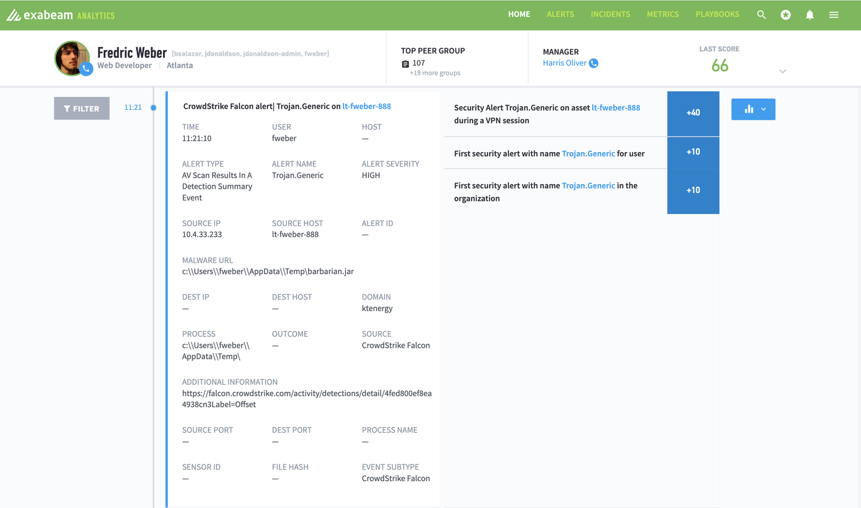
Task: Expand the Last Score chevron
Action: tap(782, 71)
